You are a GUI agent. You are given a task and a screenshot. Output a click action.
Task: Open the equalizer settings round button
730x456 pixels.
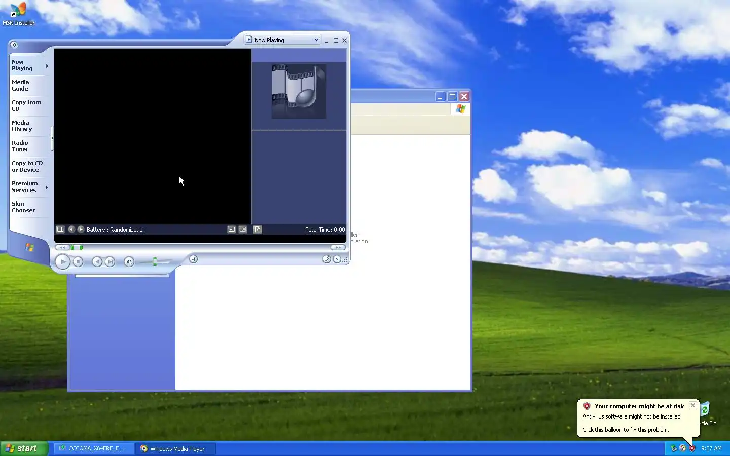pyautogui.click(x=193, y=259)
